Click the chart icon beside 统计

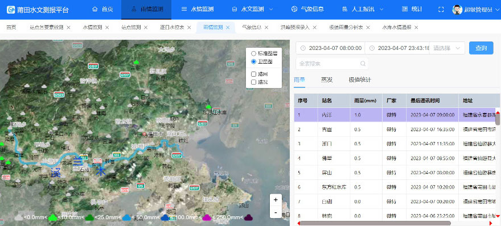tap(405, 9)
